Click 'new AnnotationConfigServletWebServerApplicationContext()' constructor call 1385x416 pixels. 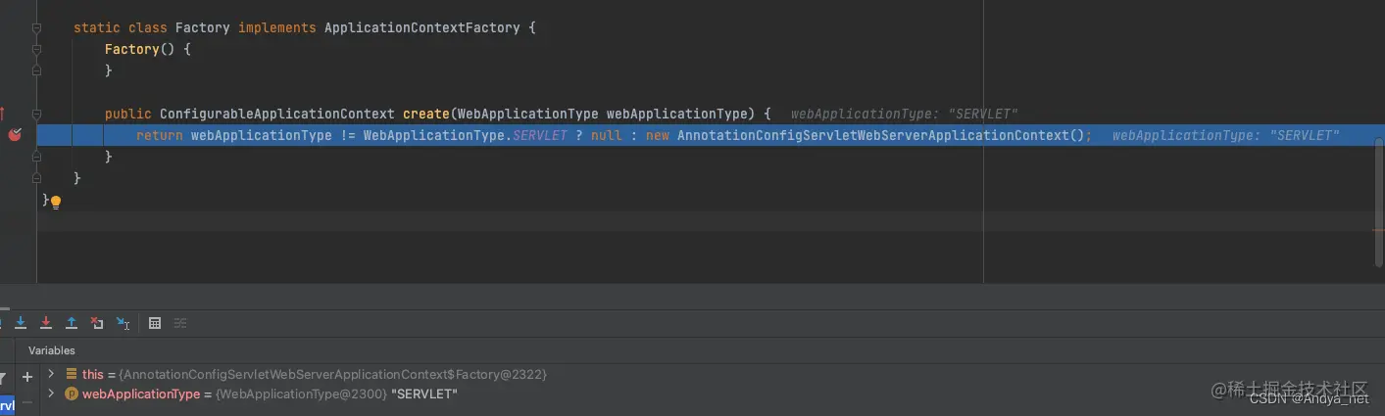(x=866, y=135)
